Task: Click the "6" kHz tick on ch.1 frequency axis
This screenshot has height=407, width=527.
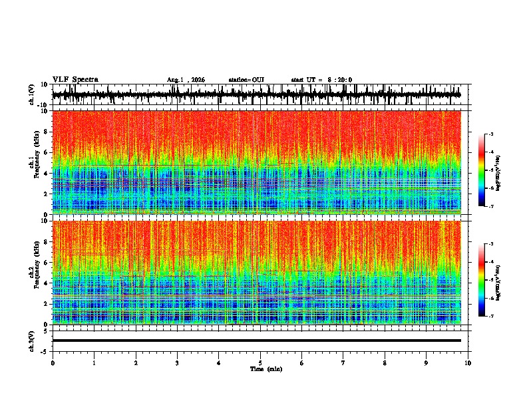Action: (46, 152)
